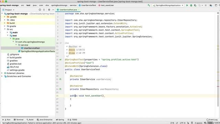This screenshot has width=220, height=124.
Task: Collapse the test folder arrow
Action: pyautogui.click(x=8, y=35)
